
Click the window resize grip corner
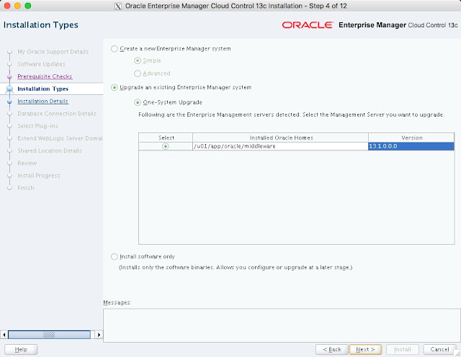point(457,353)
